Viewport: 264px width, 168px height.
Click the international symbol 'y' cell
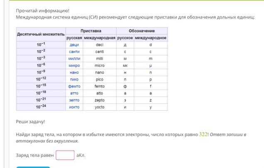[x=151, y=107]
